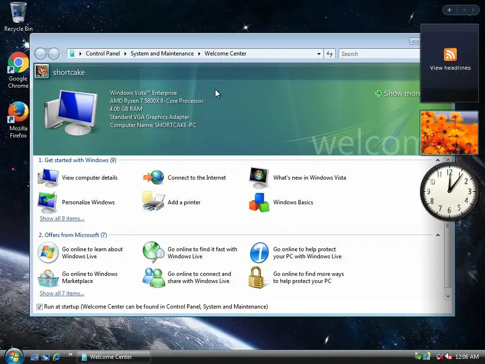Click Show all 9 items link
Viewport: 485px width, 364px height.
coord(62,218)
